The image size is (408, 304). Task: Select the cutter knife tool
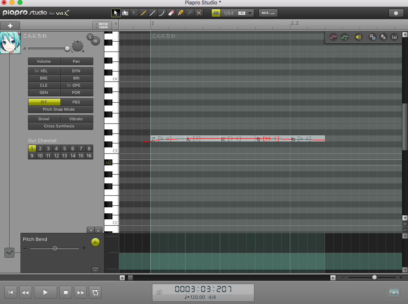point(180,13)
